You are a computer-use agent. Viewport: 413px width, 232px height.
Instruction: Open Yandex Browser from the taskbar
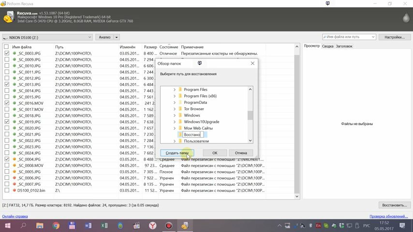point(152,226)
